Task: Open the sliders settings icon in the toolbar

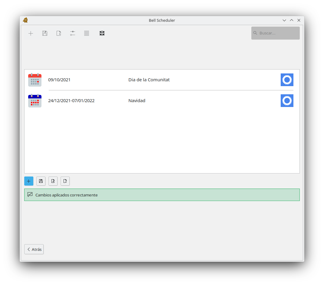Action: (73, 33)
